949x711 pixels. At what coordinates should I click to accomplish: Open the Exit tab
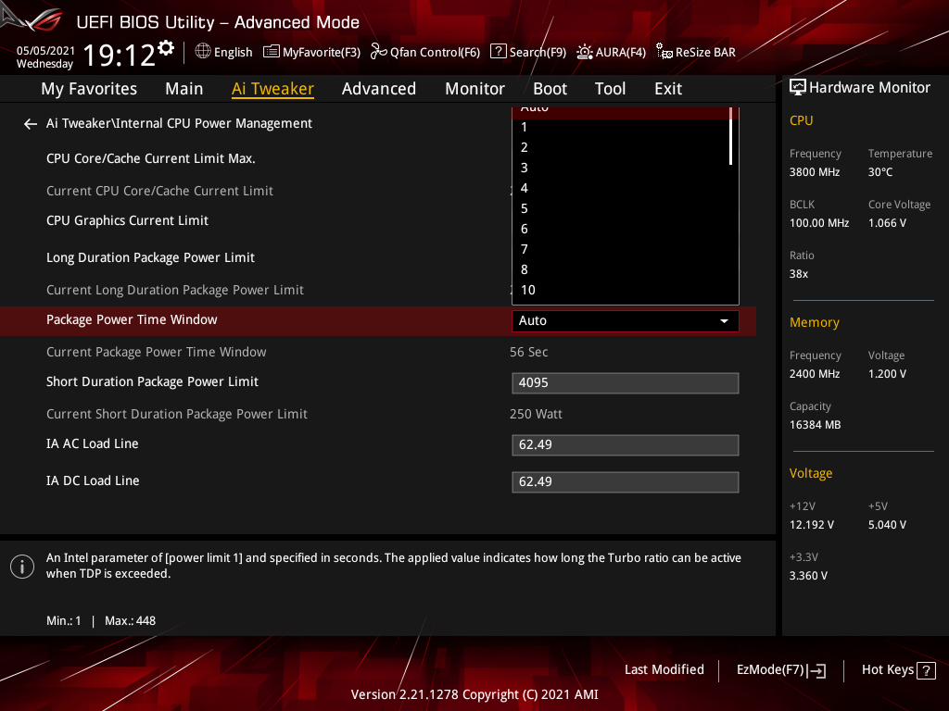click(668, 89)
